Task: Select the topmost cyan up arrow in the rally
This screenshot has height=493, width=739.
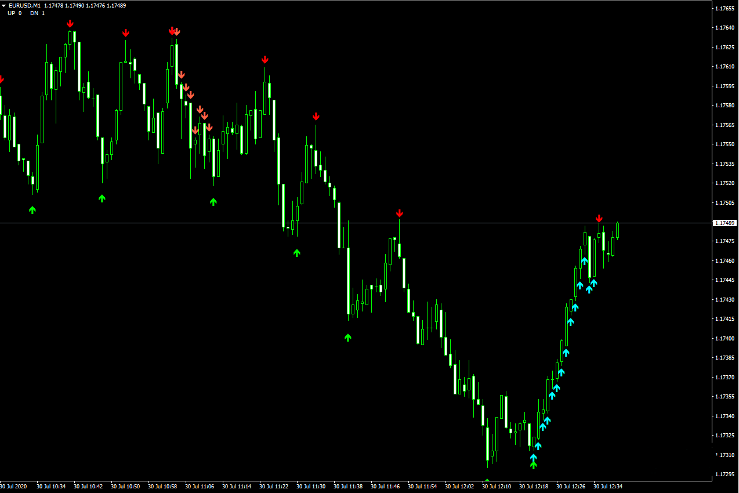Action: coord(584,261)
